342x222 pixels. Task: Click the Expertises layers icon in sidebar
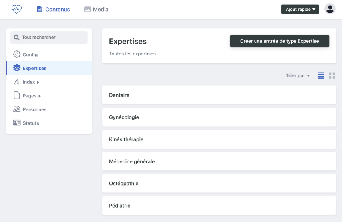(17, 68)
